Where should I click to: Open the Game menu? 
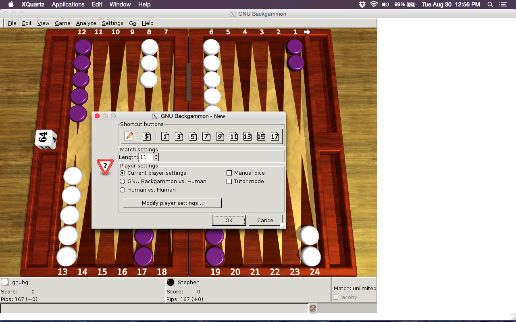click(62, 23)
